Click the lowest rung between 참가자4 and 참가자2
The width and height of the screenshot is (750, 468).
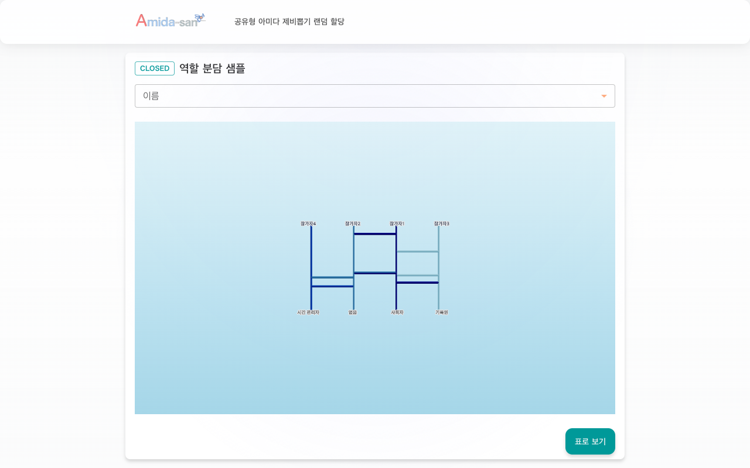tap(332, 286)
